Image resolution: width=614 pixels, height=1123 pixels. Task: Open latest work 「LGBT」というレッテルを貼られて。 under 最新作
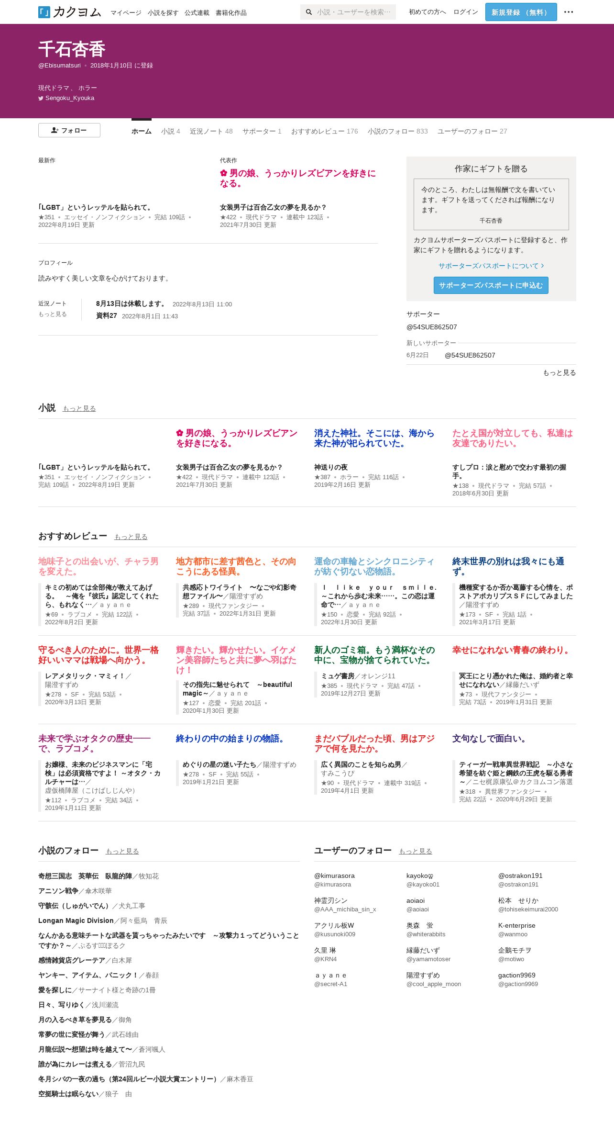pyautogui.click(x=95, y=207)
